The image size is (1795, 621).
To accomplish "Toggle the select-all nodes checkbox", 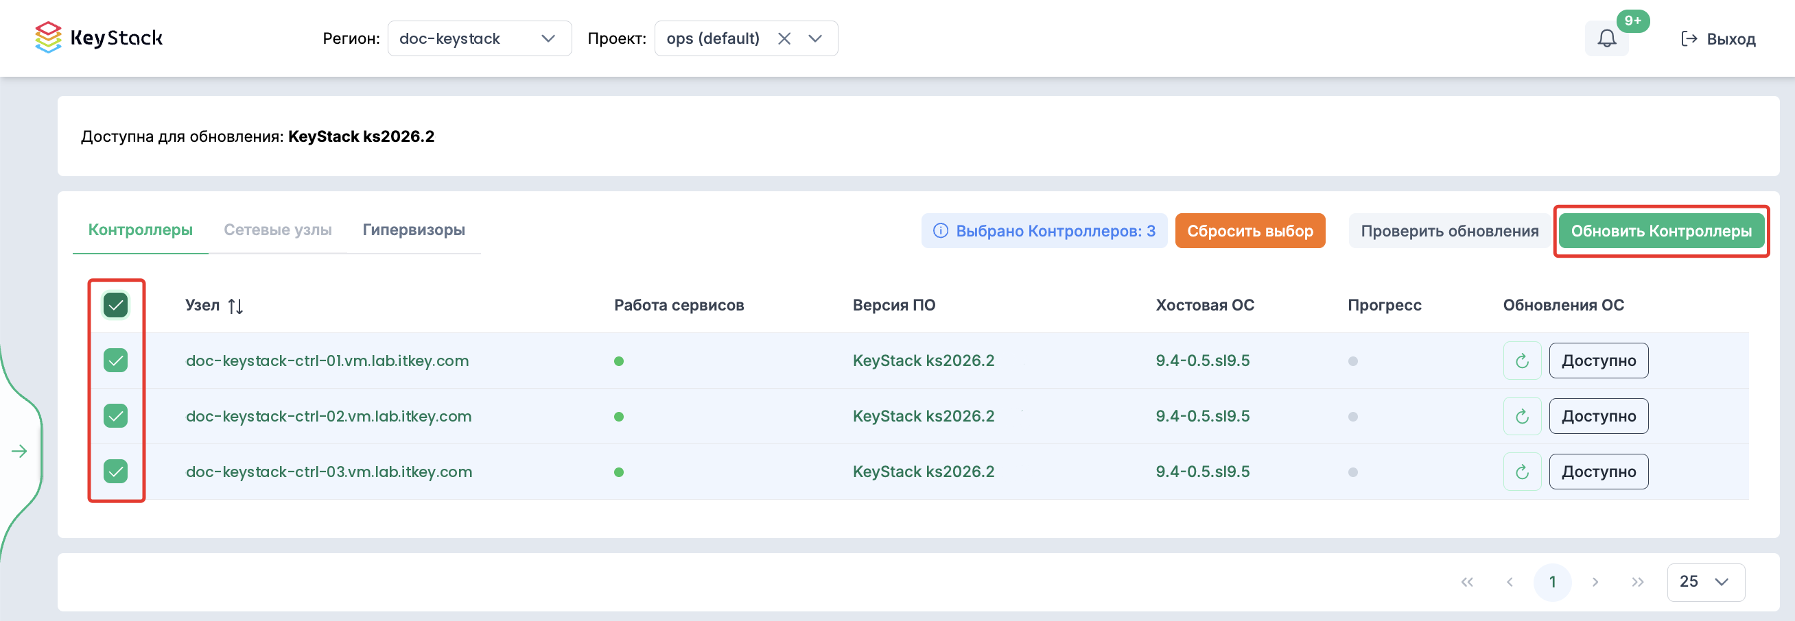I will [x=116, y=305].
